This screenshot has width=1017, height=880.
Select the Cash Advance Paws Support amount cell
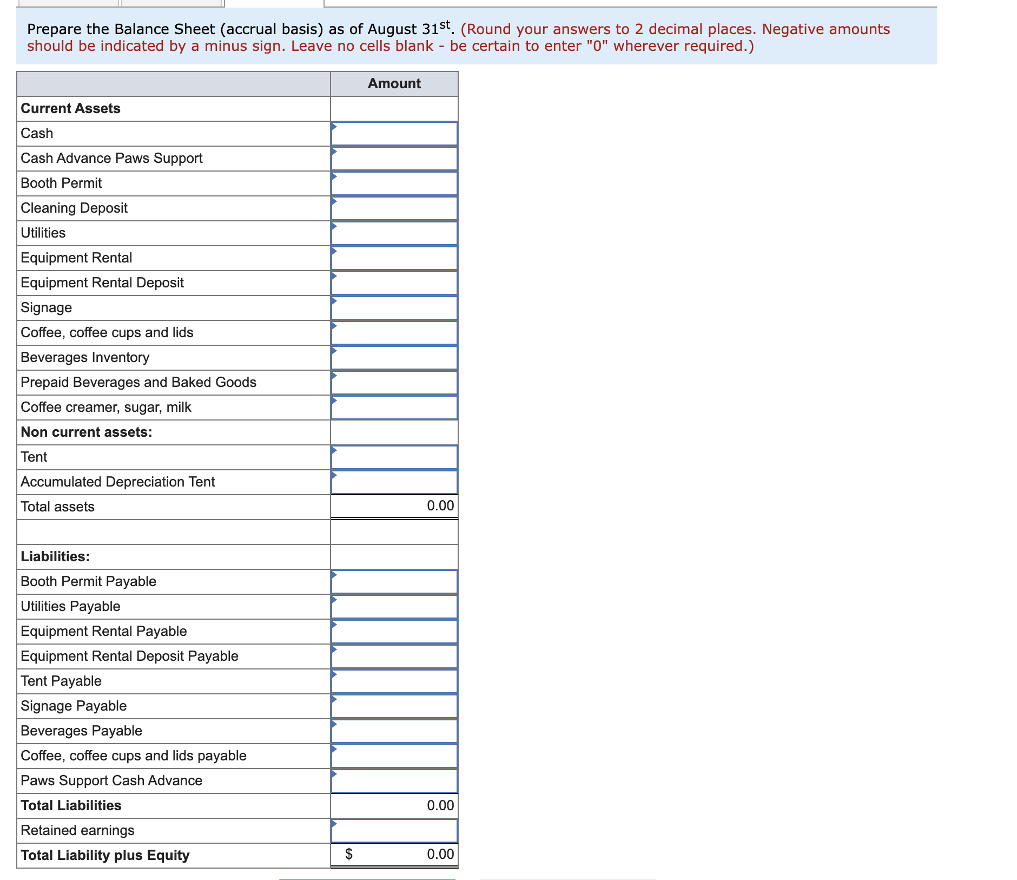pyautogui.click(x=394, y=159)
